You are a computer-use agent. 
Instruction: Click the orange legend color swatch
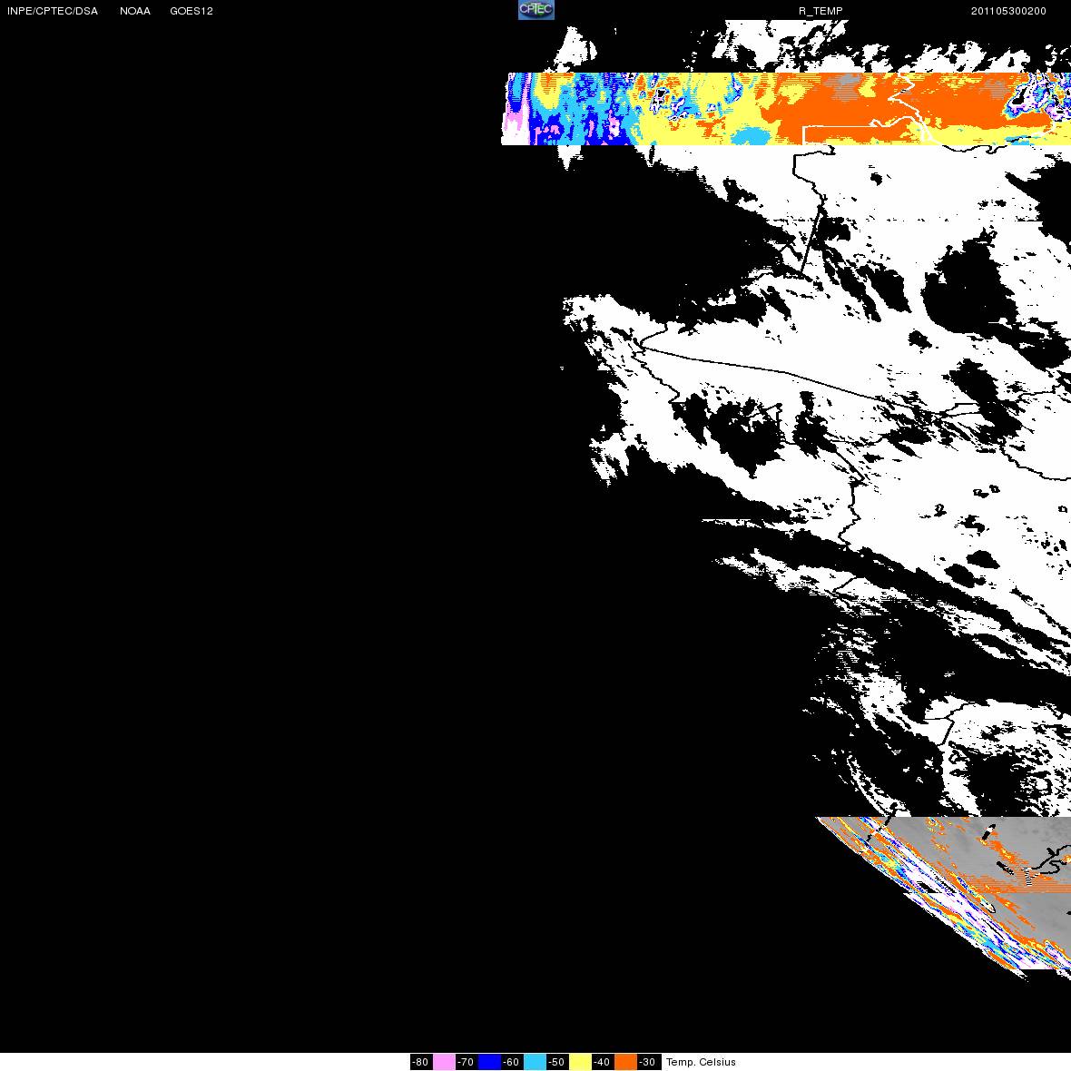(x=625, y=1061)
